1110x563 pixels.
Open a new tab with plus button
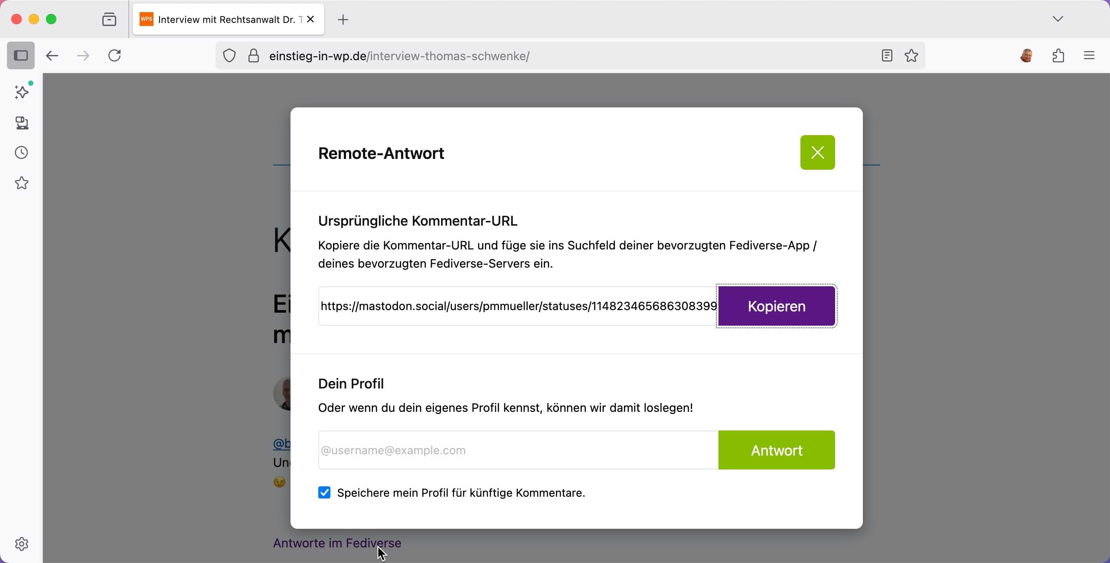[343, 19]
